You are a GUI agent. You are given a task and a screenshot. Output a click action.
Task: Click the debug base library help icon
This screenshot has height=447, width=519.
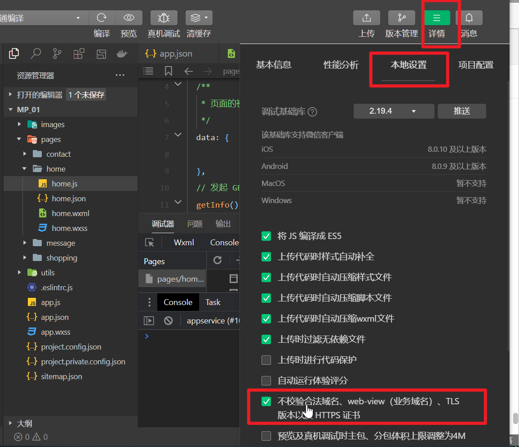click(312, 112)
